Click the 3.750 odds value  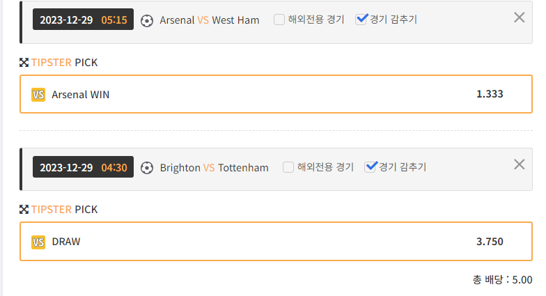490,242
